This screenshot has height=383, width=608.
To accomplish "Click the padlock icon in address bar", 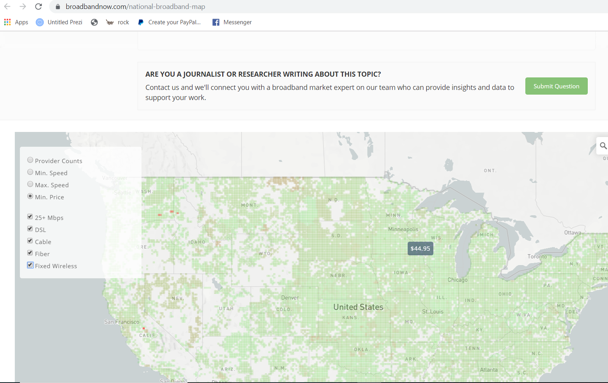I will click(58, 7).
